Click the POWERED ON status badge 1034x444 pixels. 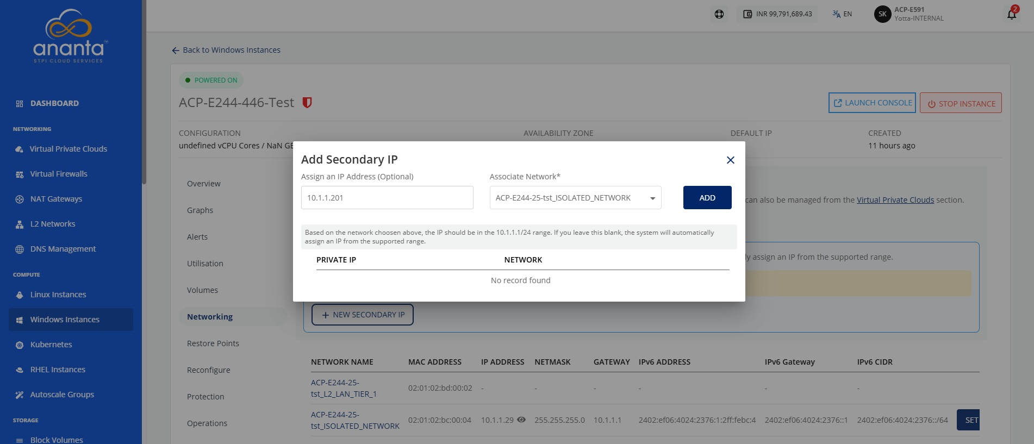(x=211, y=80)
